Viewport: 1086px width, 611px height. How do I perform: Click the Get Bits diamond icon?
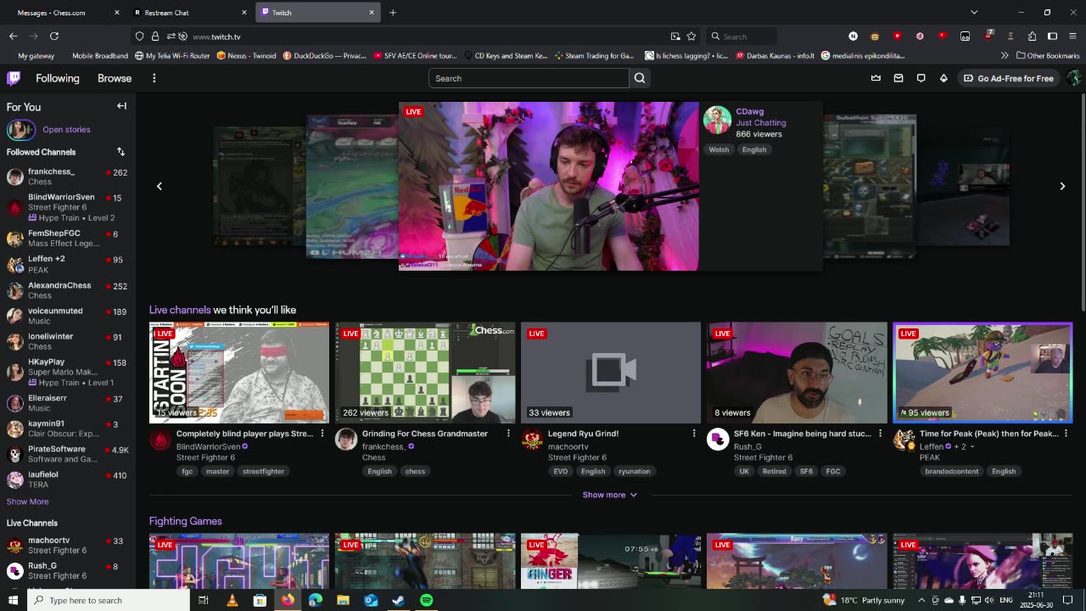tap(943, 78)
